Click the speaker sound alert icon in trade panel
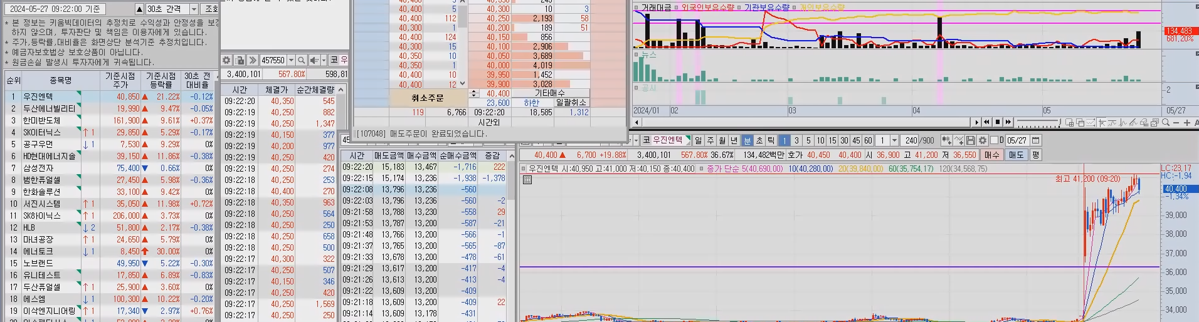Screen dimensions: 1199x322 [x=314, y=60]
